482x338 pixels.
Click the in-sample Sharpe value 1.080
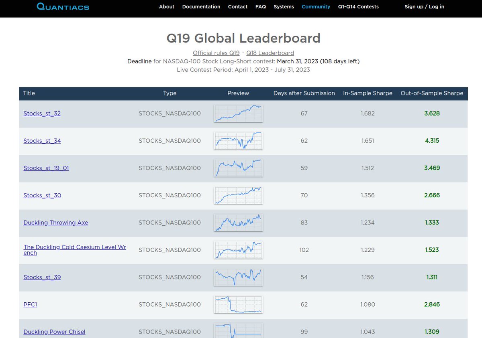pos(368,304)
